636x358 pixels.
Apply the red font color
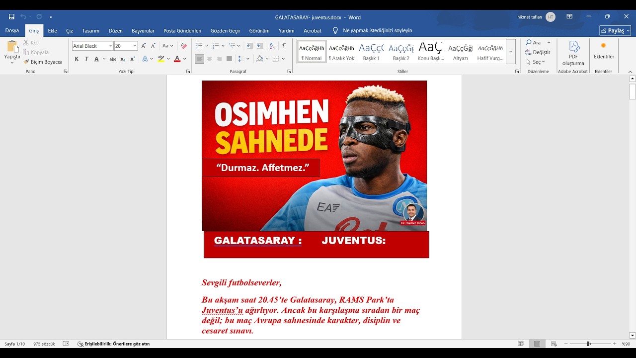point(177,59)
